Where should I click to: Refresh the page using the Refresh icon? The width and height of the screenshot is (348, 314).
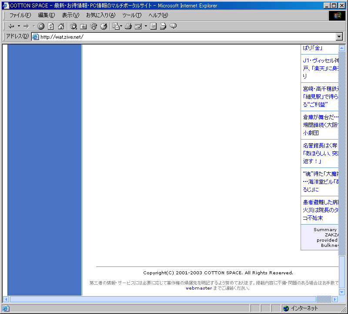[x=51, y=26]
